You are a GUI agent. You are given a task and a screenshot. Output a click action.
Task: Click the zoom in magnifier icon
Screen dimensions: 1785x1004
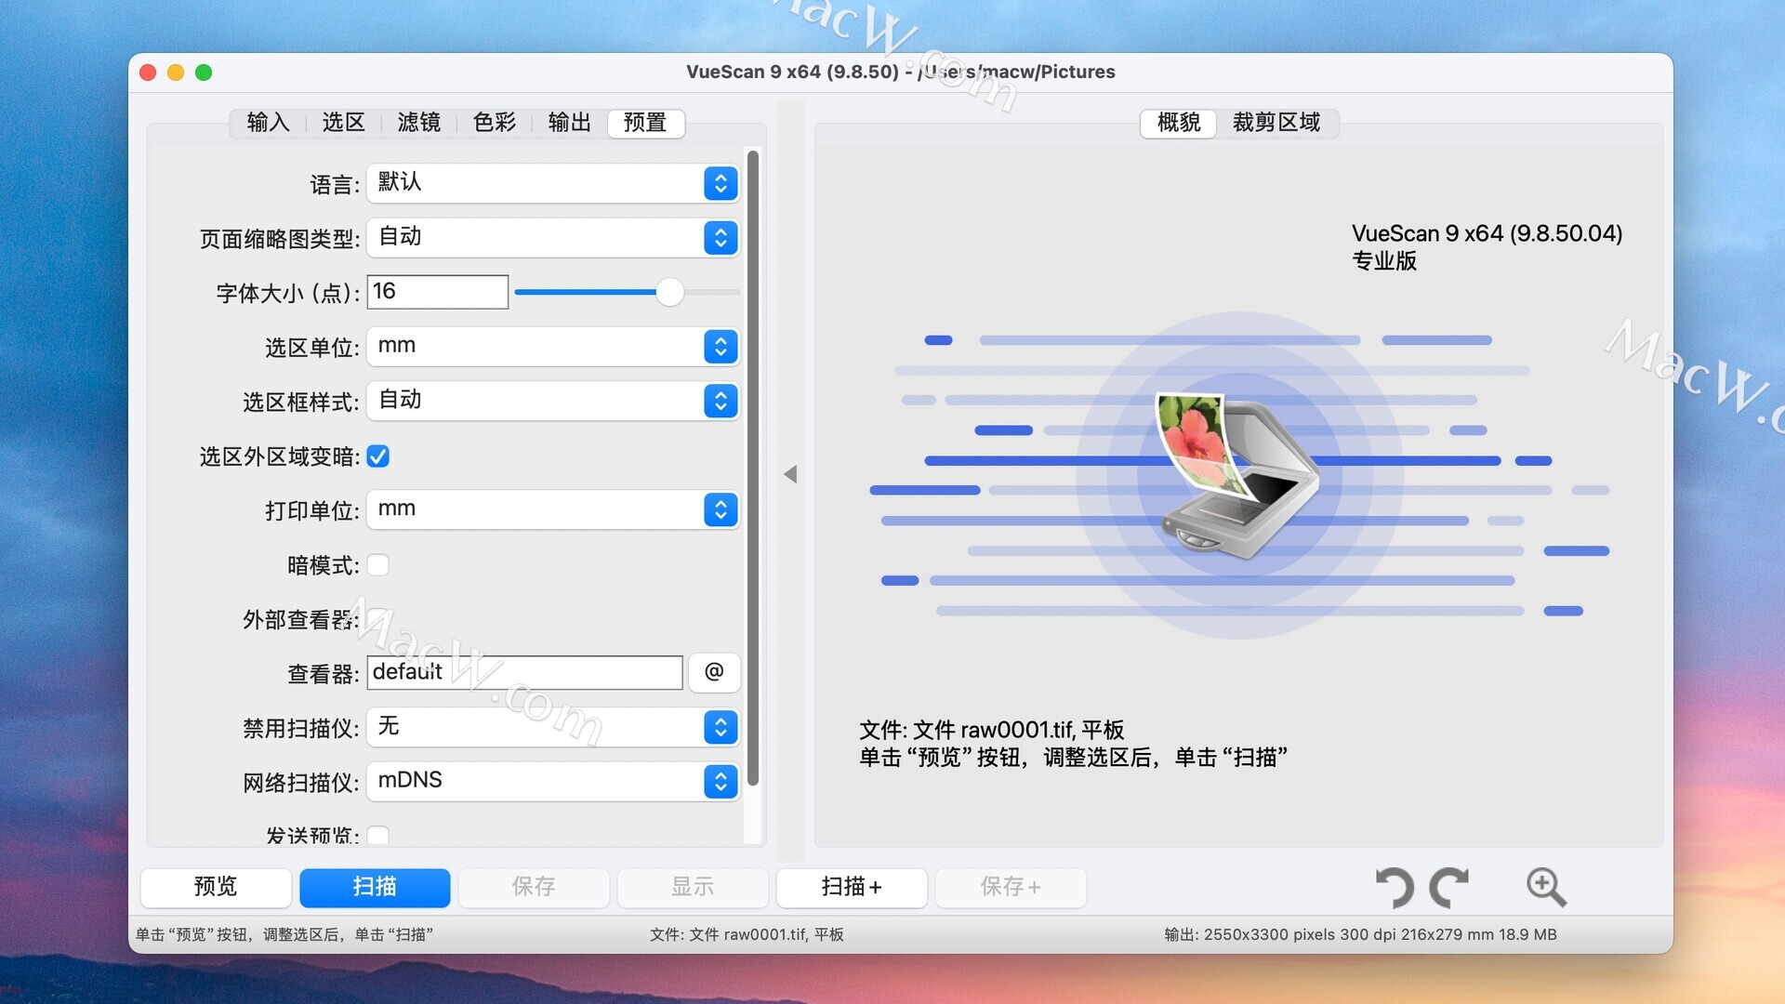click(1545, 887)
